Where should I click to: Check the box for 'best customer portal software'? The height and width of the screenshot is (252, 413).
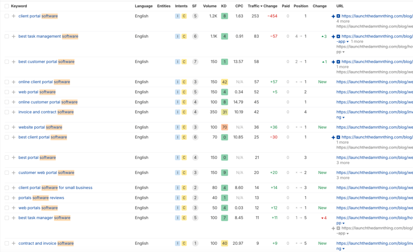(7, 62)
